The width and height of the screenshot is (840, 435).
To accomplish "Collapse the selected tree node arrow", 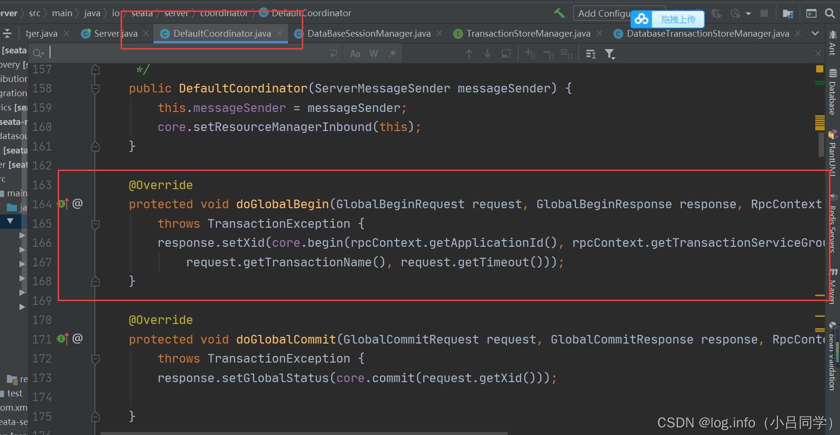I will point(10,221).
